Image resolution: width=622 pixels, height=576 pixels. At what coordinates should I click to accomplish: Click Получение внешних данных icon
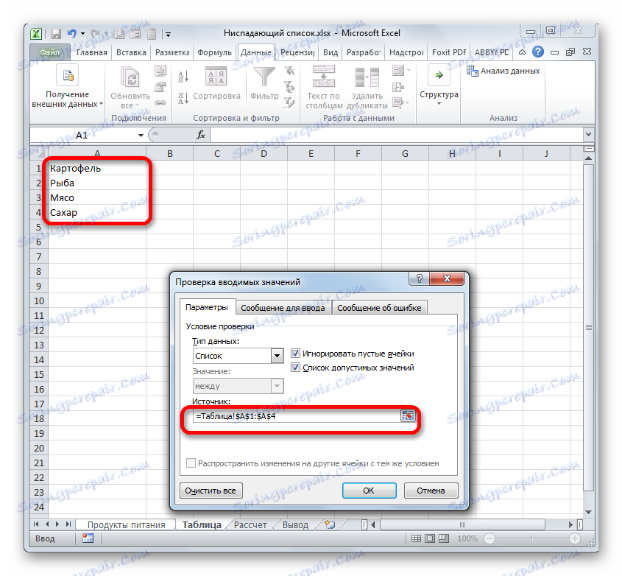[x=68, y=75]
